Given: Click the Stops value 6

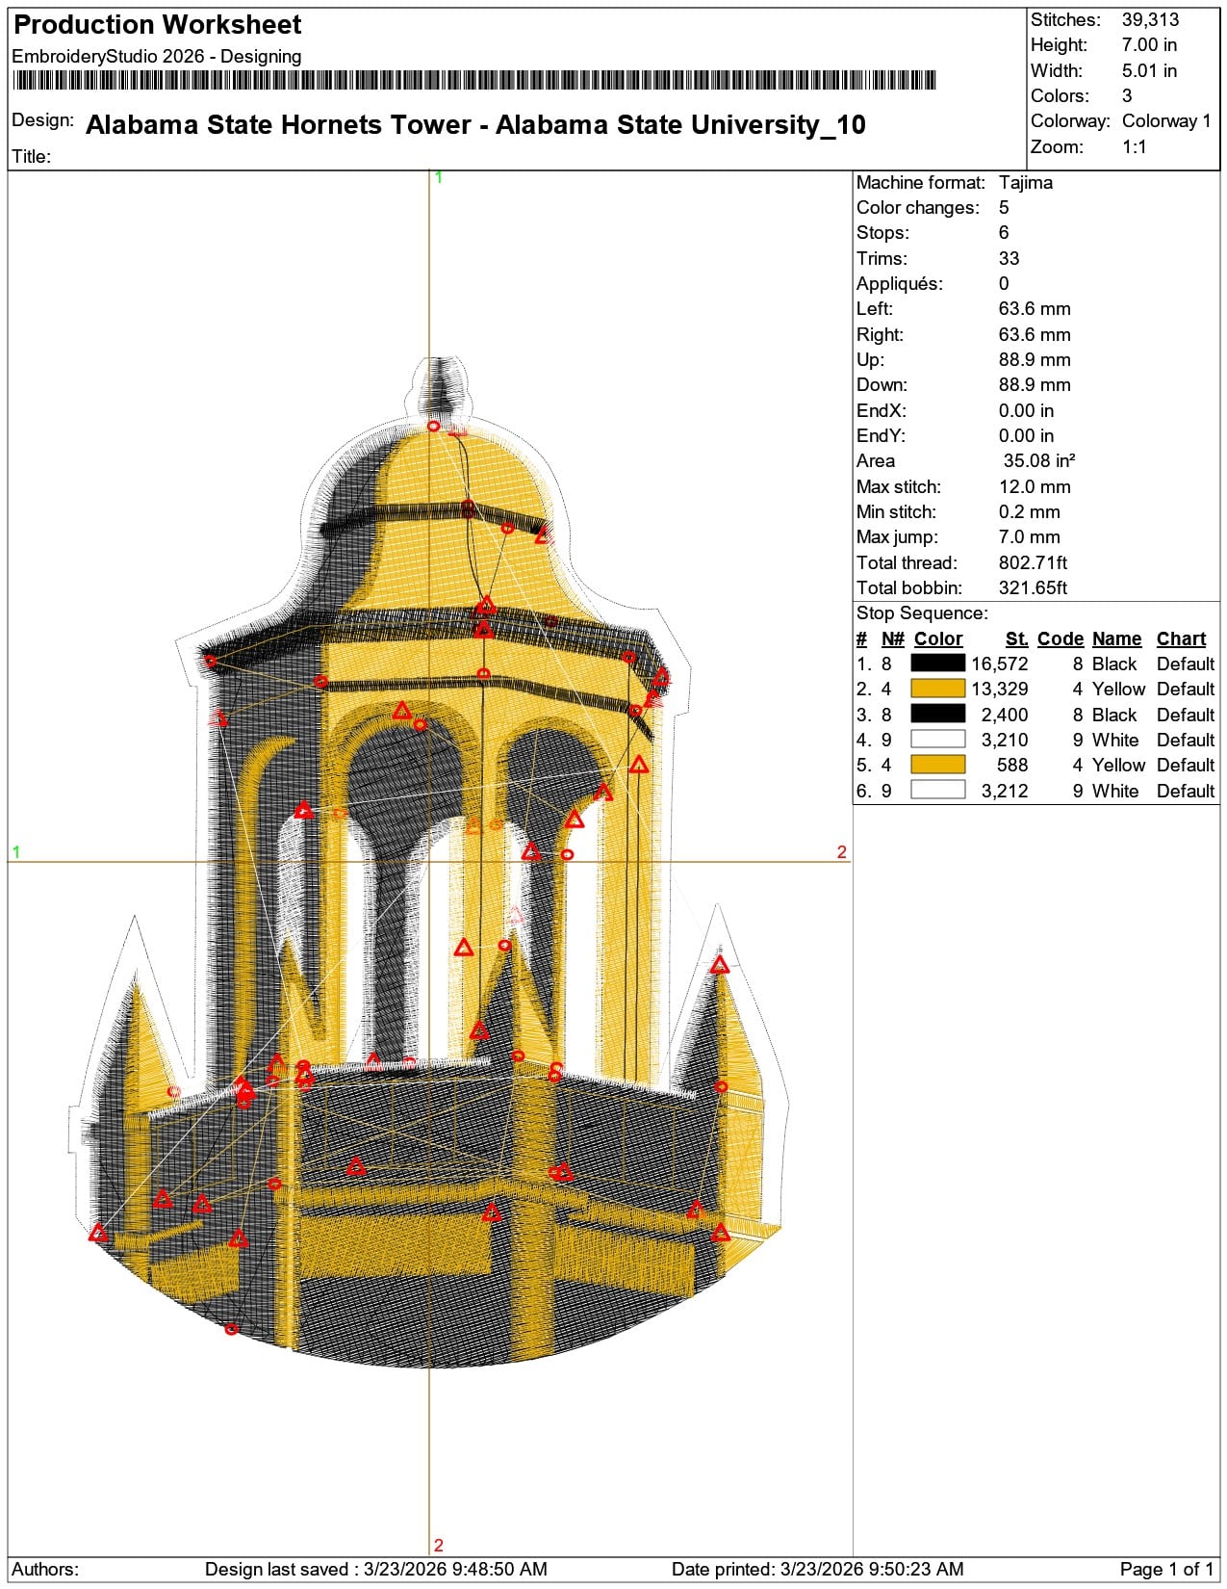Looking at the screenshot, I should coord(1004,233).
